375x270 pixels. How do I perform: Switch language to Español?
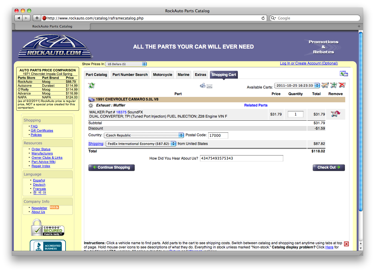tap(39, 181)
